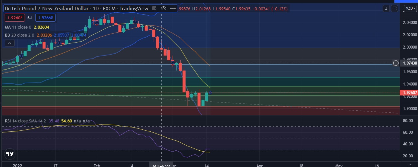
Task: Click the 1.97430 crosshair price label
Action: tap(410, 63)
